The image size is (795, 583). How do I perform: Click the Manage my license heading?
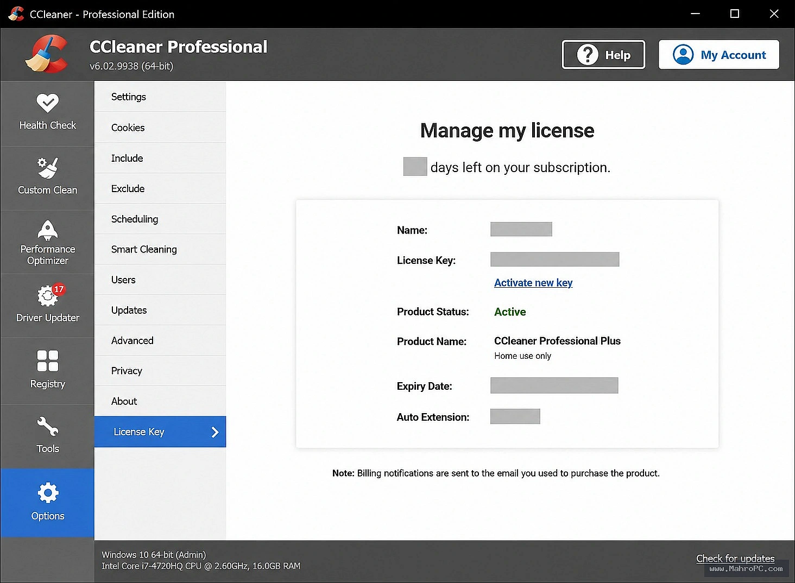point(507,130)
